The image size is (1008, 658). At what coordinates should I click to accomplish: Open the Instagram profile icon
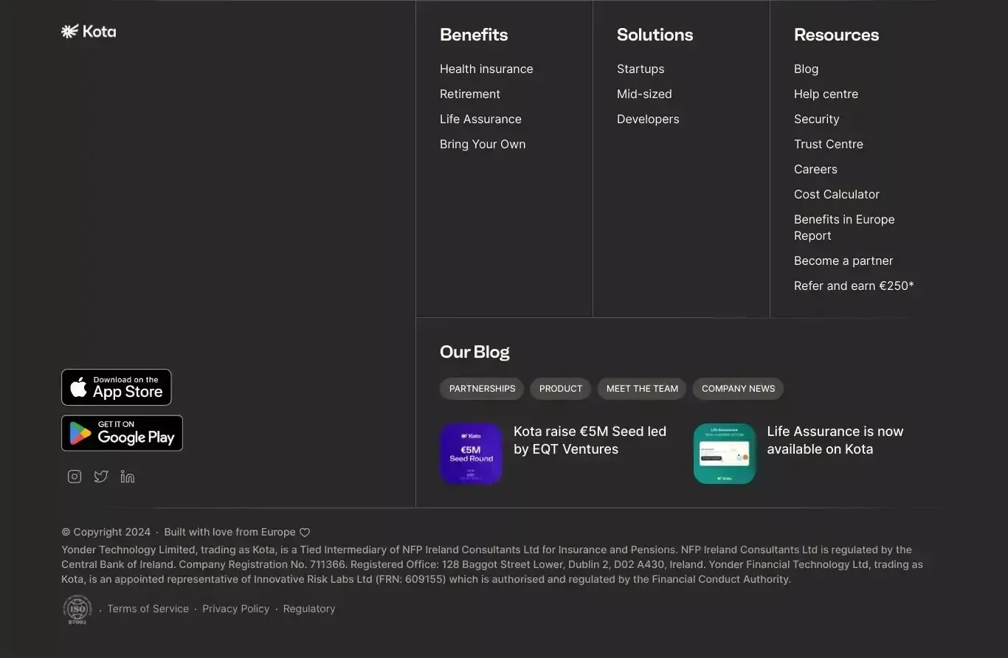pos(75,477)
